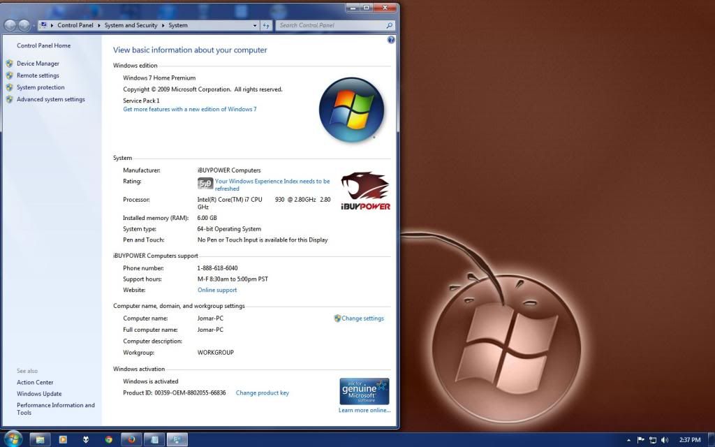Open Device Manager from left sidebar

click(38, 64)
